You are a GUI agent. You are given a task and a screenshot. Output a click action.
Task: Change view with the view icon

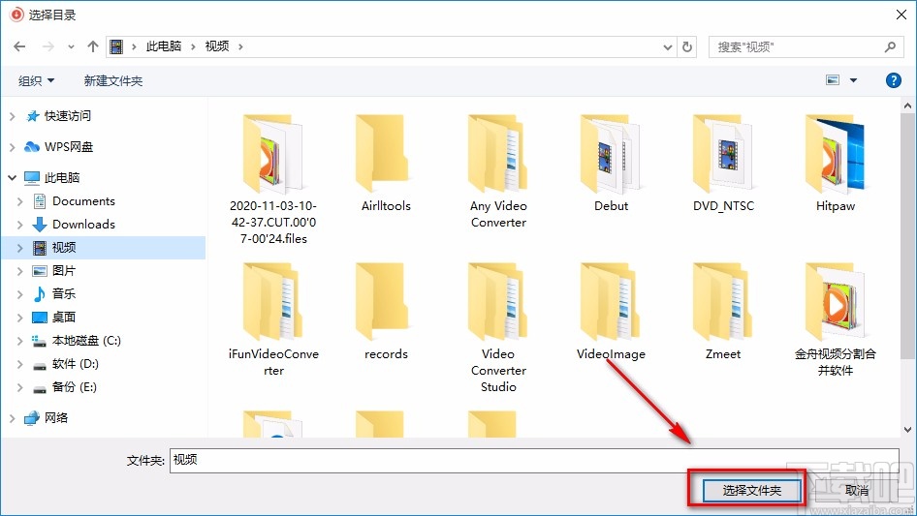833,80
